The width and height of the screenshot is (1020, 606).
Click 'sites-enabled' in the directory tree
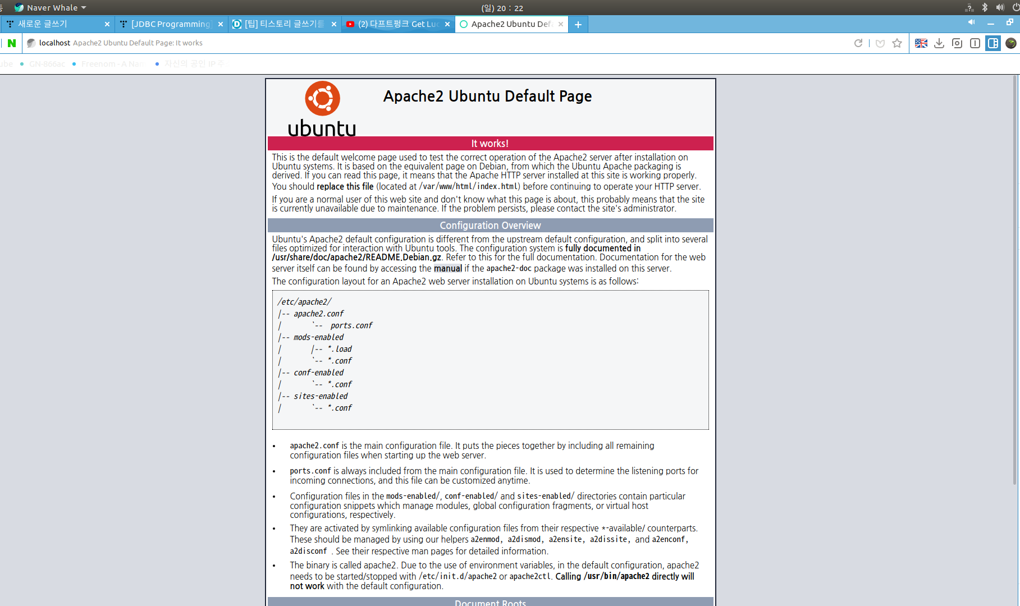[321, 396]
